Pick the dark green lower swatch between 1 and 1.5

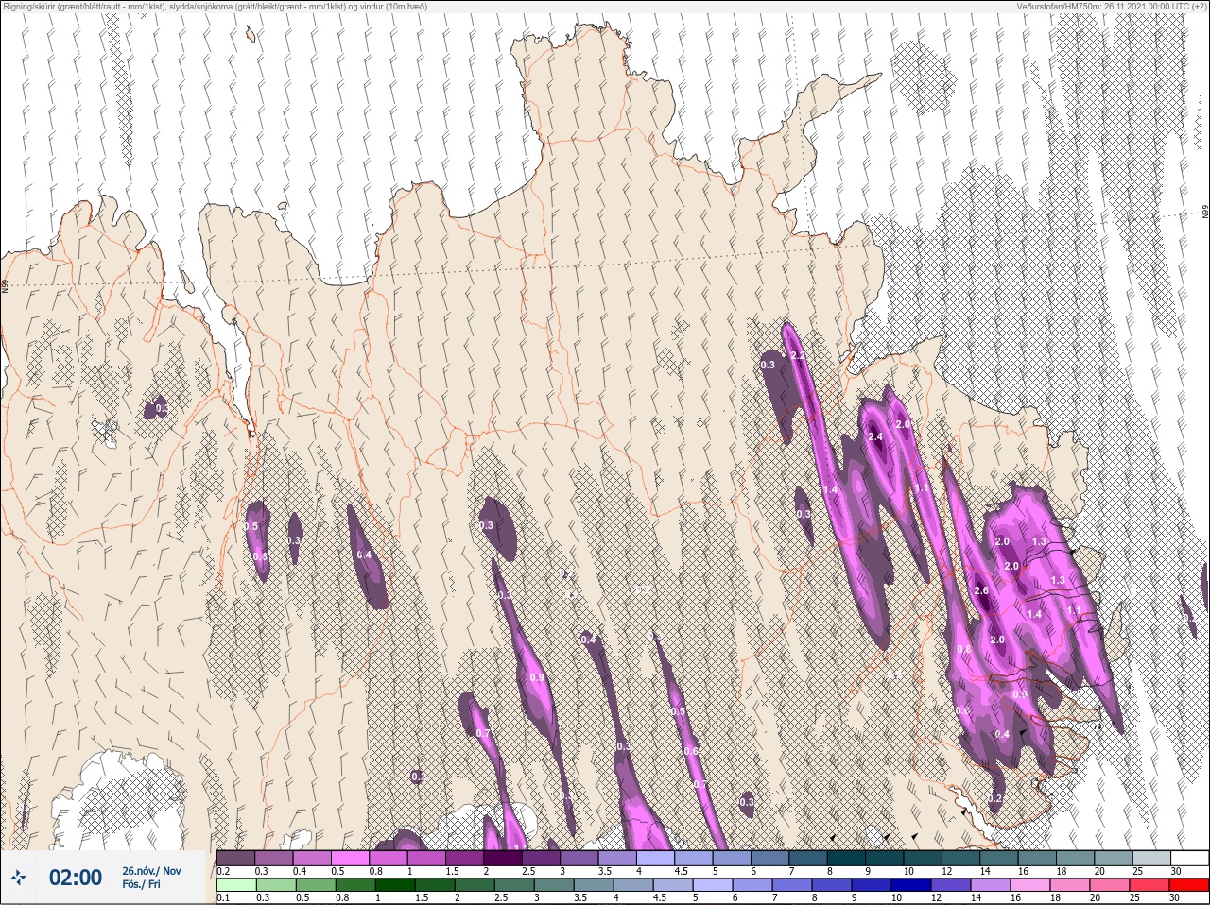pos(395,885)
